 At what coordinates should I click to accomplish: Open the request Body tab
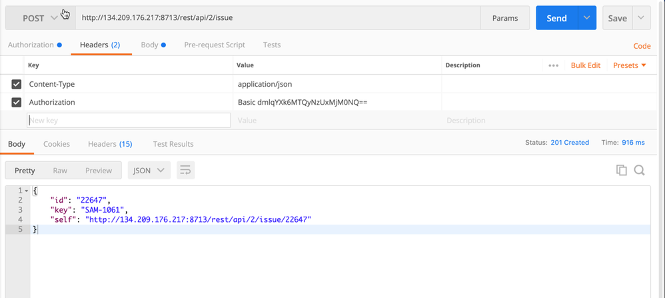coord(153,45)
